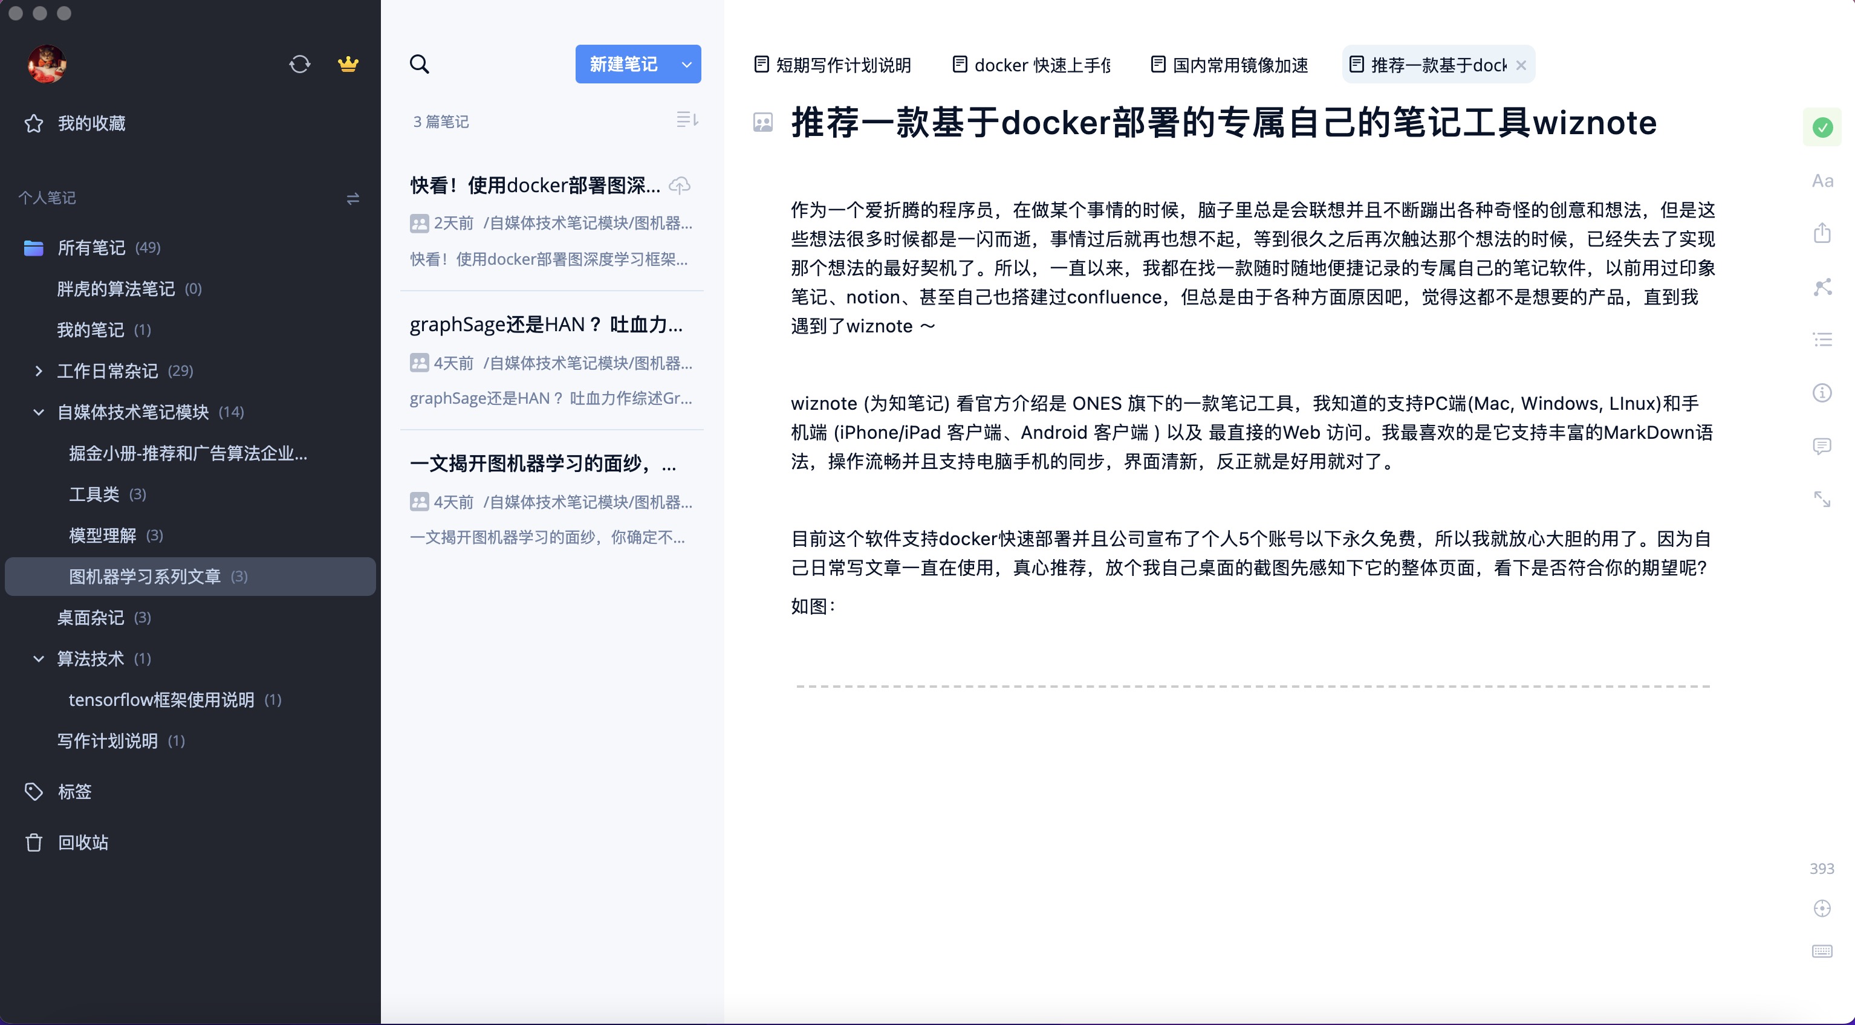Open the comments bubble icon

point(1822,446)
